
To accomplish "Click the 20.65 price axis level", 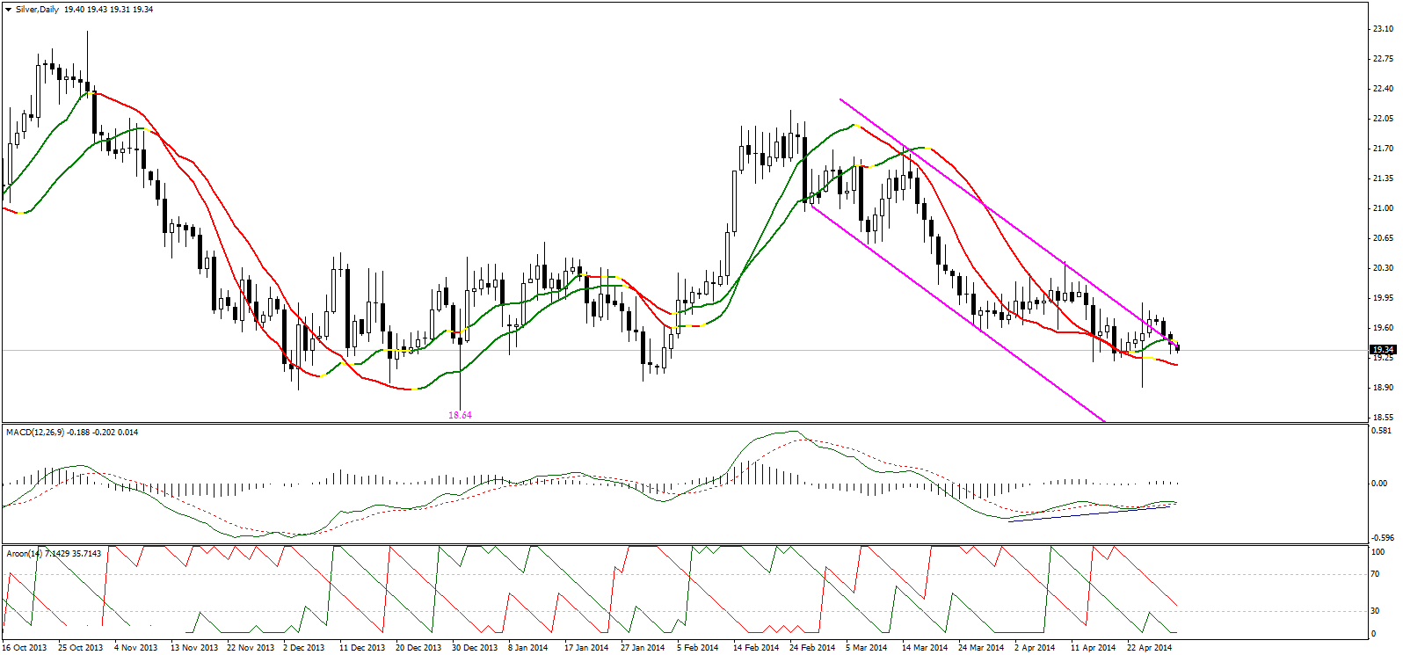I will [1383, 238].
